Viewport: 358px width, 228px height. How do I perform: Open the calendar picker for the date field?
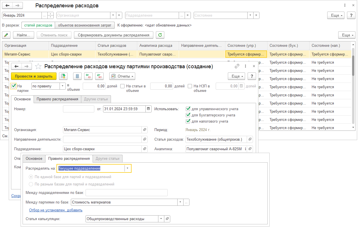coord(149,109)
